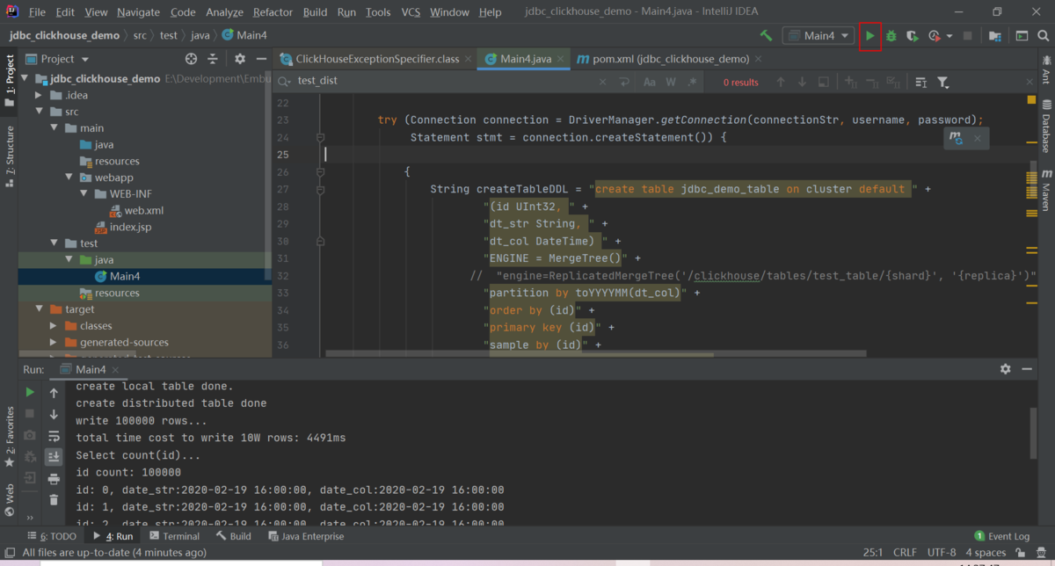Open the 6: TODO tool window
Screen dimensions: 1055x566
(53, 536)
